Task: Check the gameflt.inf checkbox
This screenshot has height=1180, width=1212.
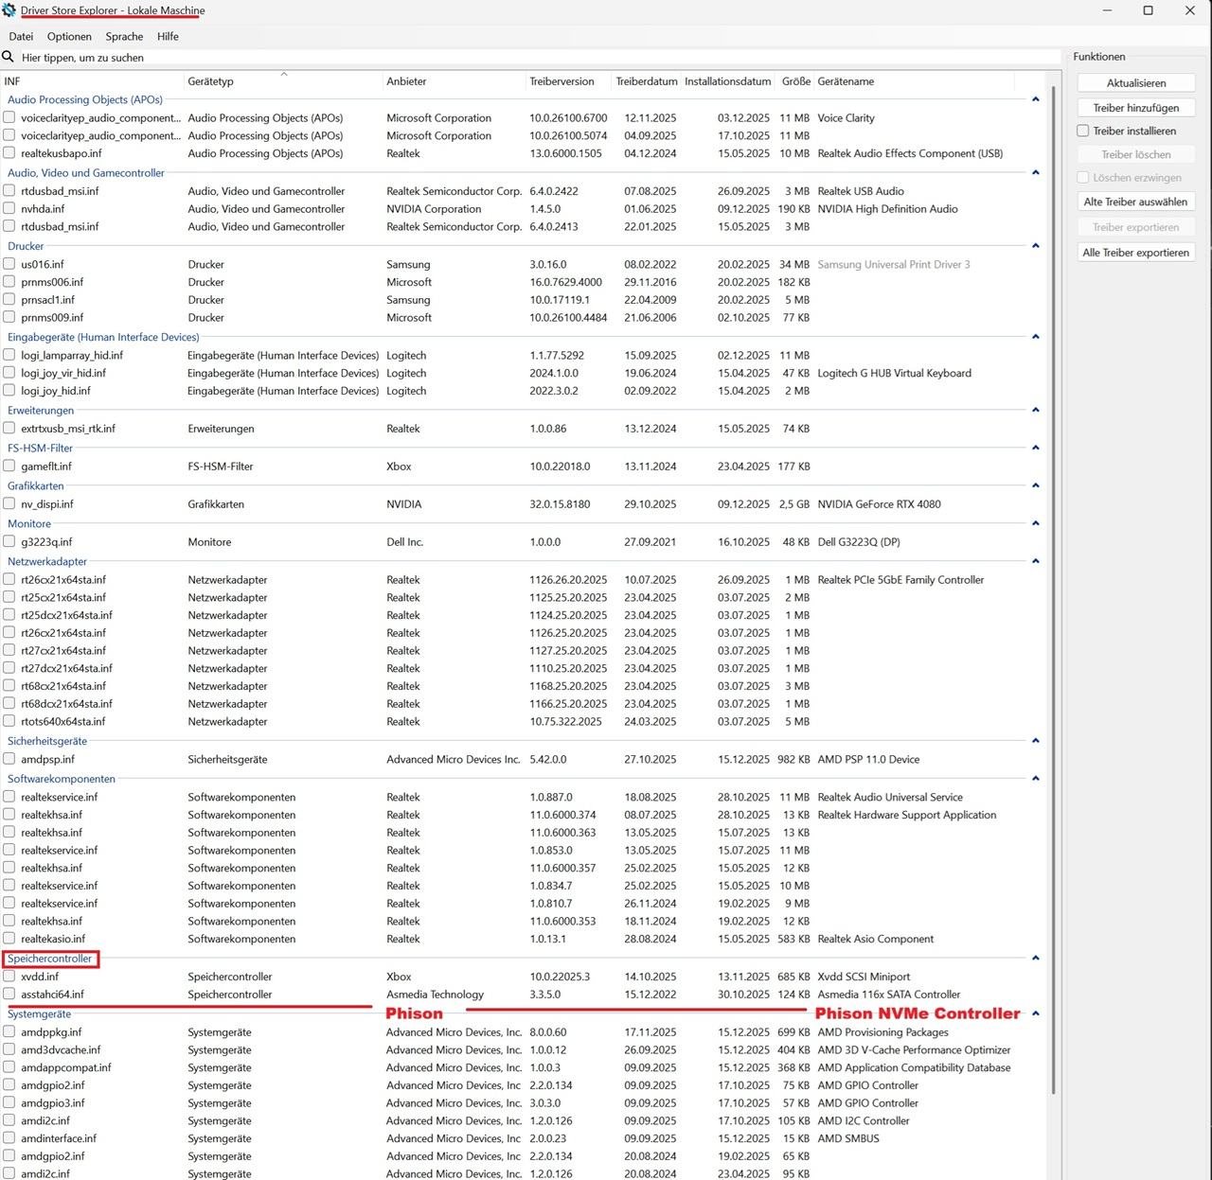Action: [9, 467]
